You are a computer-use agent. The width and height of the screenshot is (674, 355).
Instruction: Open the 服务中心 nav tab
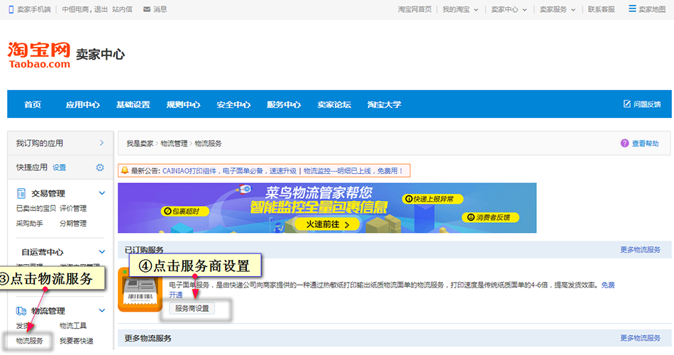pyautogui.click(x=284, y=104)
